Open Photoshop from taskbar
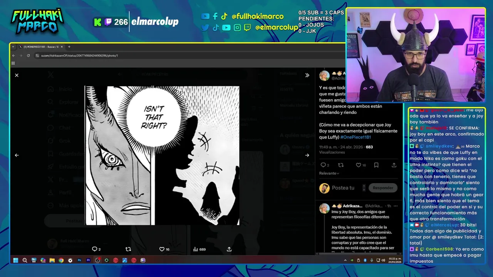The height and width of the screenshot is (277, 493). coord(79,260)
